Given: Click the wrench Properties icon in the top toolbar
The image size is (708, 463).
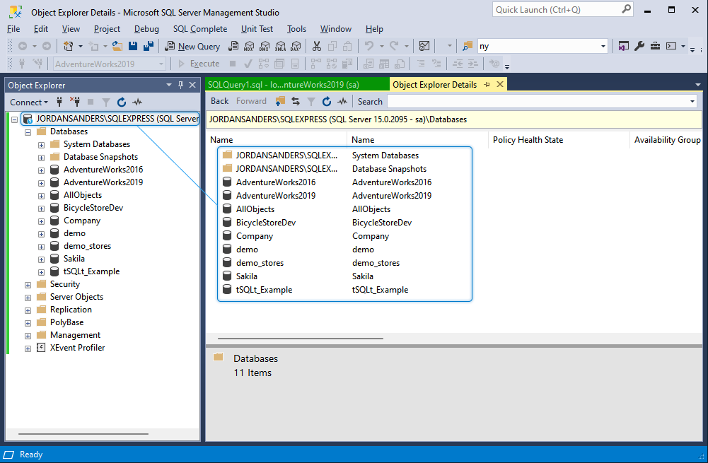Looking at the screenshot, I should [x=639, y=46].
